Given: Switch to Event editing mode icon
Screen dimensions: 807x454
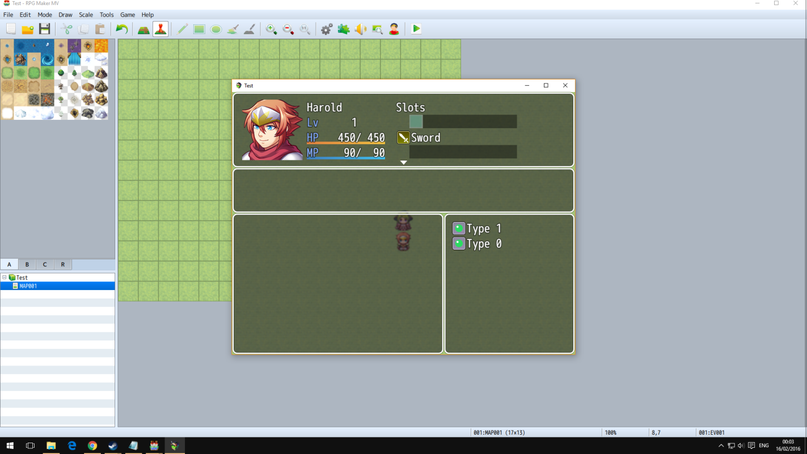Looking at the screenshot, I should pyautogui.click(x=160, y=29).
